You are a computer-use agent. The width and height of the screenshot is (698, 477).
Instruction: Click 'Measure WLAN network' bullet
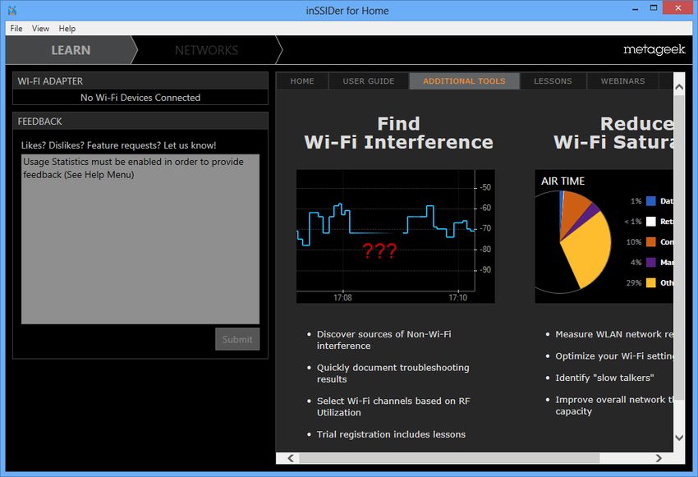[614, 334]
